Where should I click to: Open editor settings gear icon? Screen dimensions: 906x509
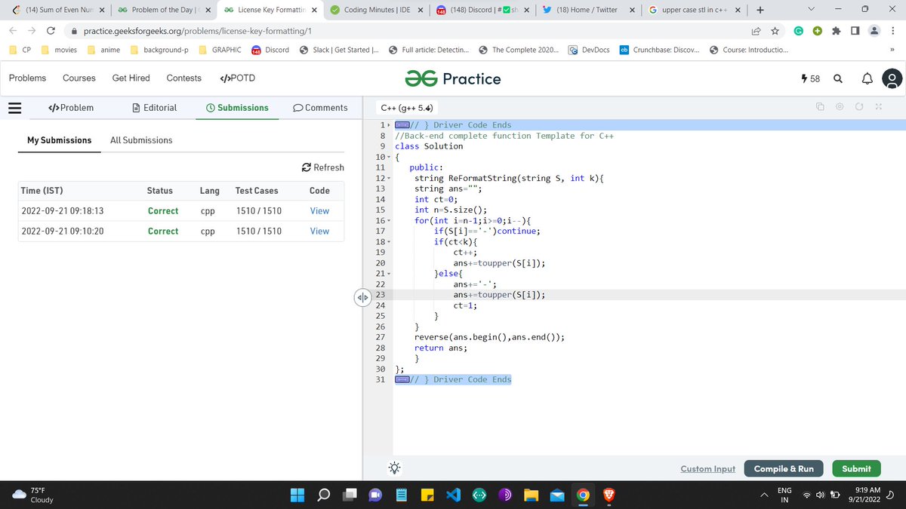840,108
